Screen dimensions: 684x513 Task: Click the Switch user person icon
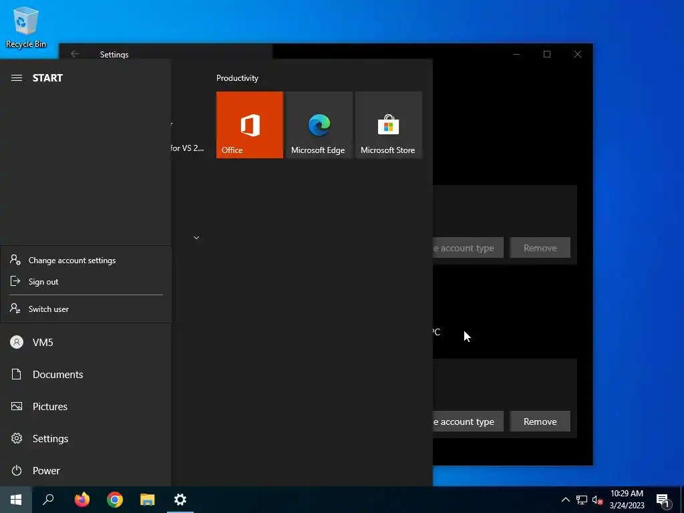coord(15,309)
